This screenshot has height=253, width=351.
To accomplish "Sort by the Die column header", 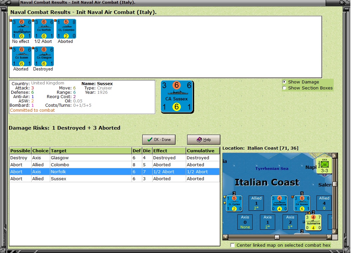I will pyautogui.click(x=147, y=151).
